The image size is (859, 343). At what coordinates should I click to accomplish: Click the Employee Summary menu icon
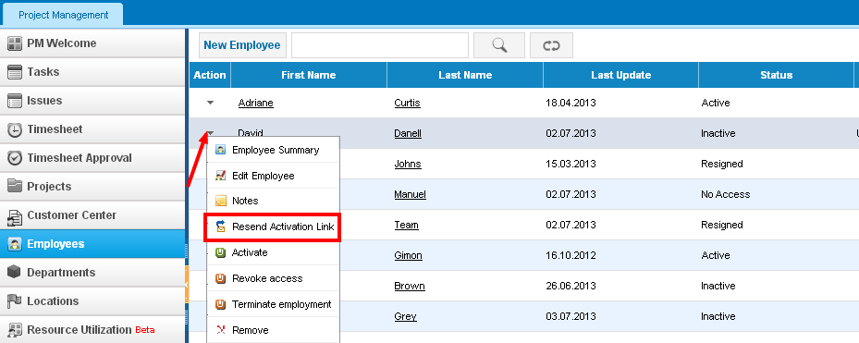[x=220, y=150]
